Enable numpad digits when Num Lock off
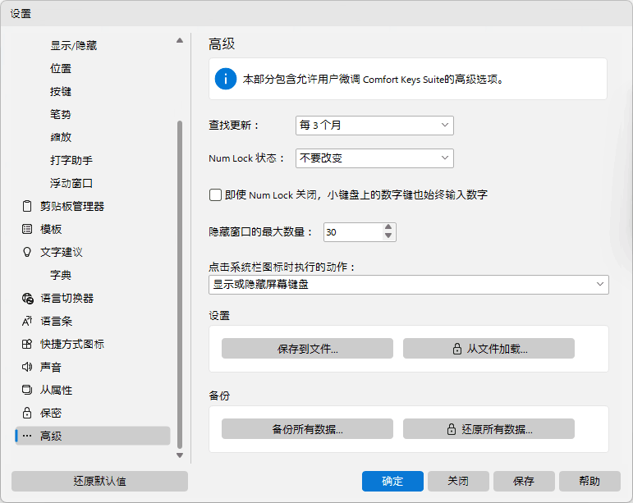The width and height of the screenshot is (633, 503). 215,194
